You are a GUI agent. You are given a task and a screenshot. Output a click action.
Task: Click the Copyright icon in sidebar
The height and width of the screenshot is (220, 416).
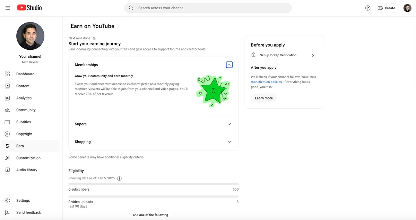7,134
